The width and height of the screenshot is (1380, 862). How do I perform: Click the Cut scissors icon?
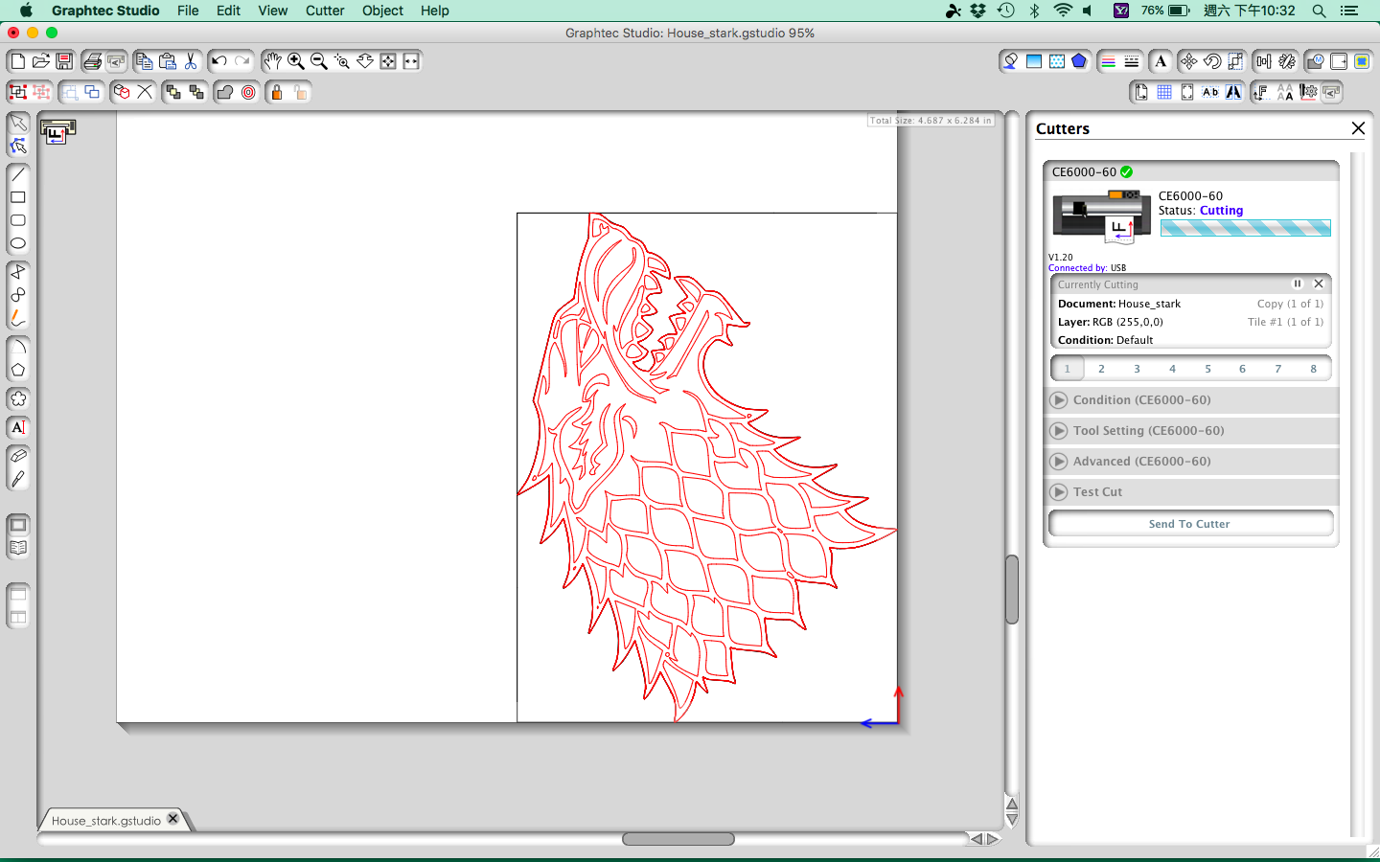[191, 61]
